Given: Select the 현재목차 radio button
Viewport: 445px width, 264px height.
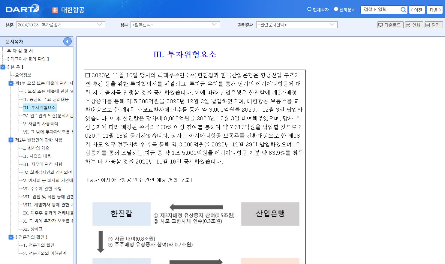Looking at the screenshot, I should click(x=309, y=9).
